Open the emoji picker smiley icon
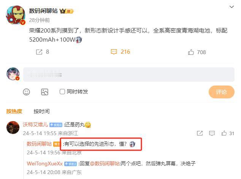 click(27, 92)
